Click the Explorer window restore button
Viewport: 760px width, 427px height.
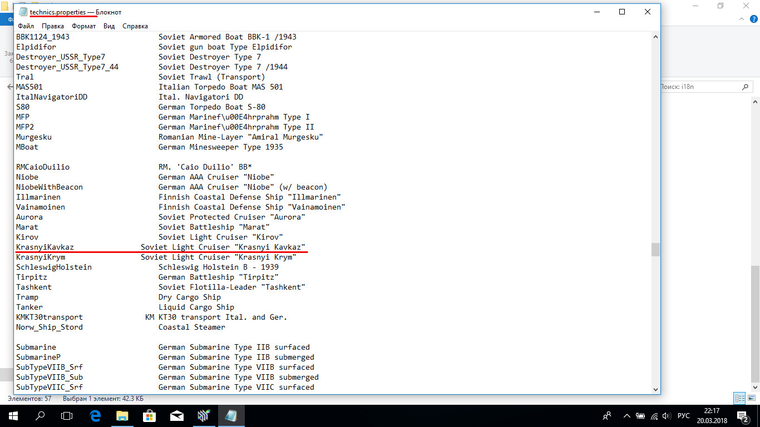tap(720, 6)
